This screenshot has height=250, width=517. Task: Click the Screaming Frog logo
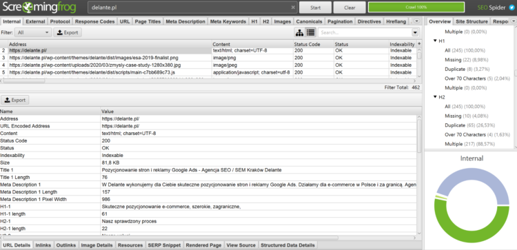tap(39, 8)
